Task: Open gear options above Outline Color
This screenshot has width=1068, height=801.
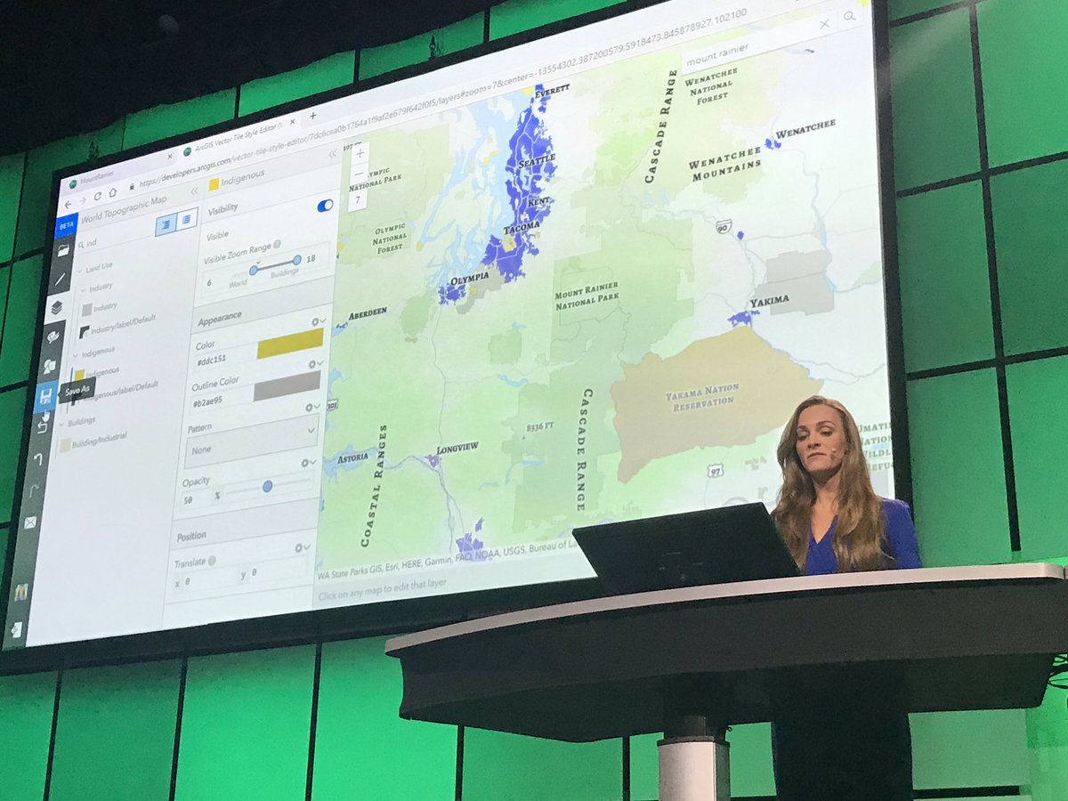Action: (316, 364)
